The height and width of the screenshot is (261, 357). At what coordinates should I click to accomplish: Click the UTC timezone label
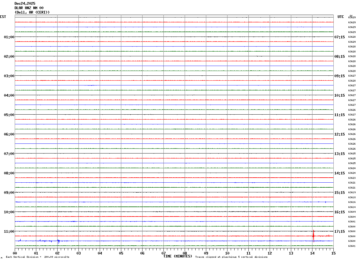pyautogui.click(x=340, y=17)
